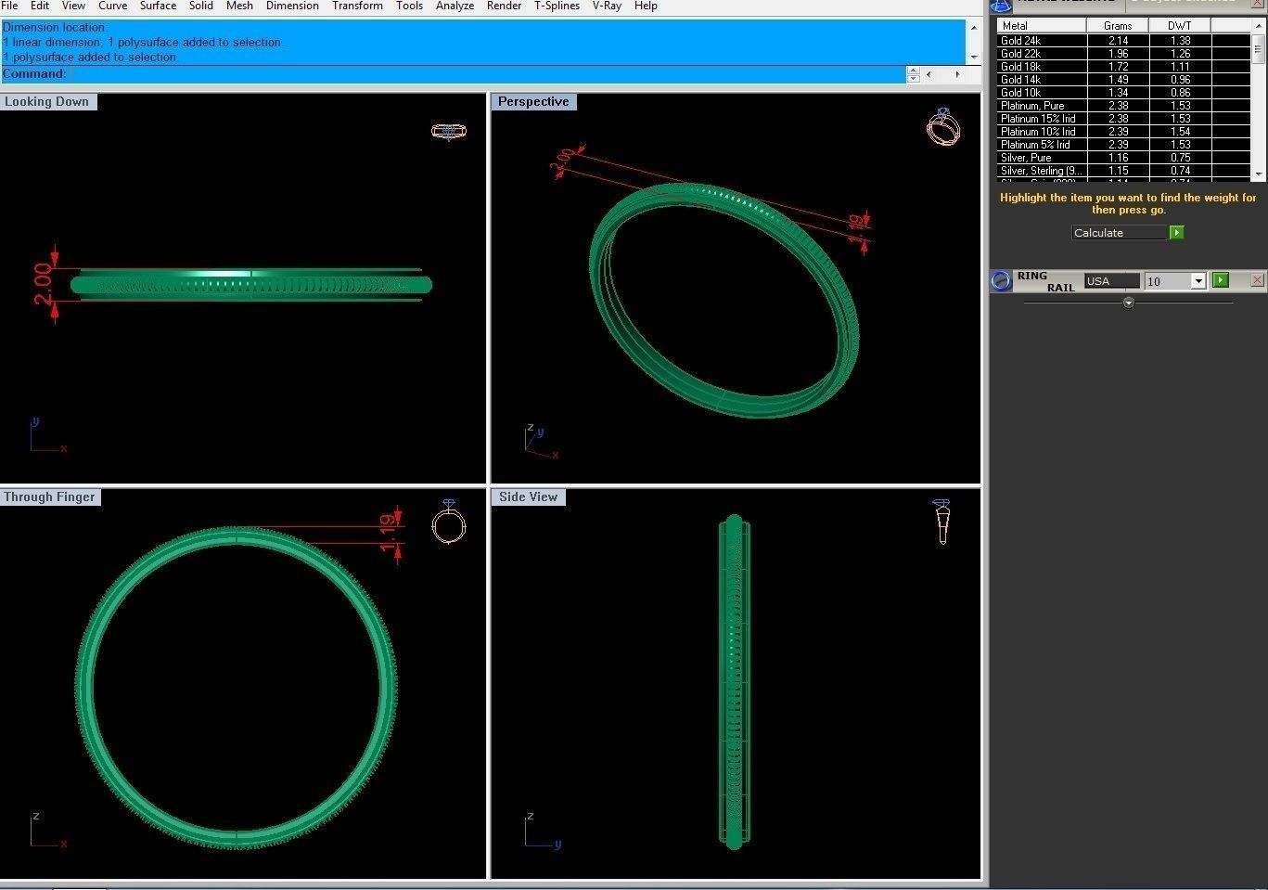Open the T-Splines menu
This screenshot has height=890, width=1268.
tap(557, 6)
